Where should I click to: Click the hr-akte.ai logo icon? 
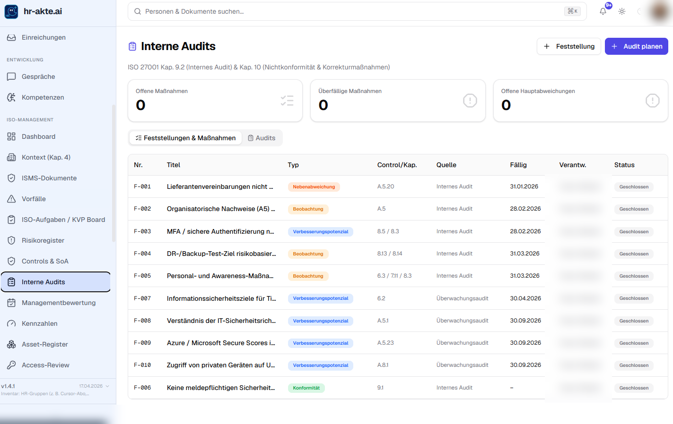click(11, 11)
